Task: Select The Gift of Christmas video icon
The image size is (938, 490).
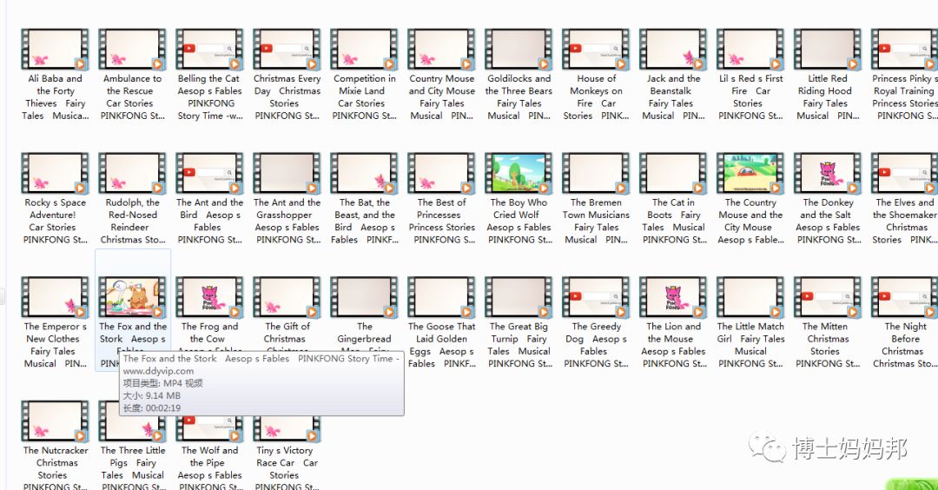Action: point(287,297)
